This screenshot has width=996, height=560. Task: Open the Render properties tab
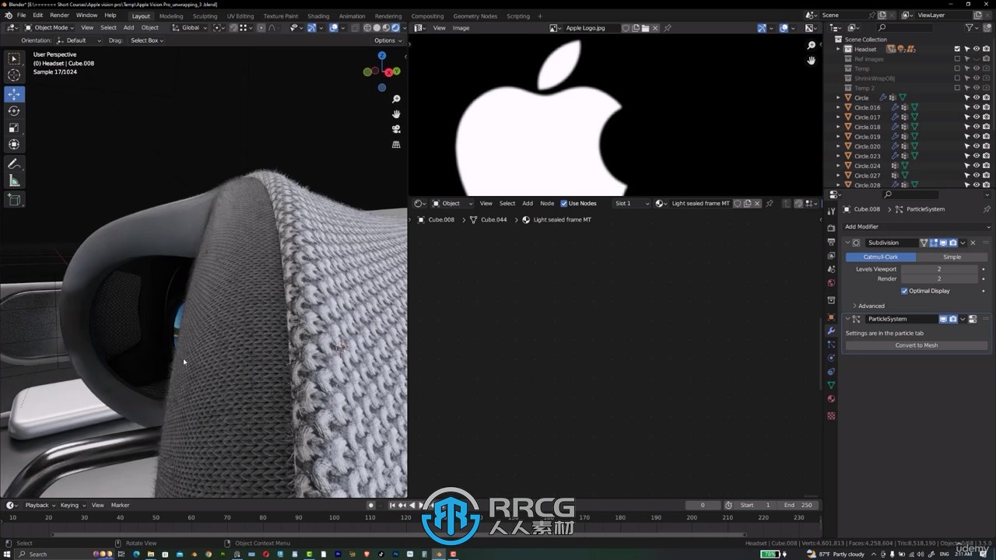pos(831,228)
